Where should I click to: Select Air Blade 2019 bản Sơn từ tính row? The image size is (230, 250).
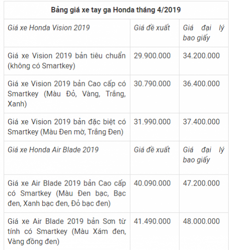(67, 231)
